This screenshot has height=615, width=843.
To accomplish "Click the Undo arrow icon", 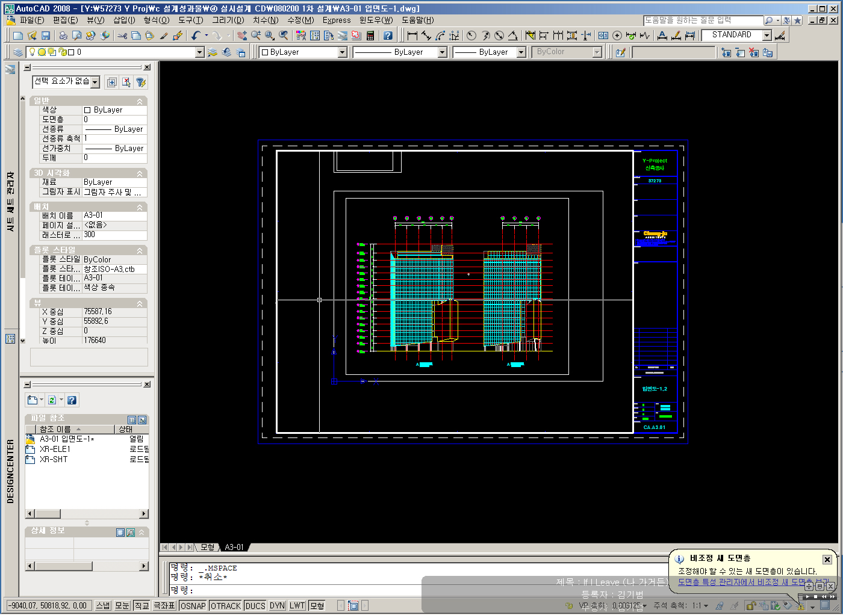I will pos(196,36).
